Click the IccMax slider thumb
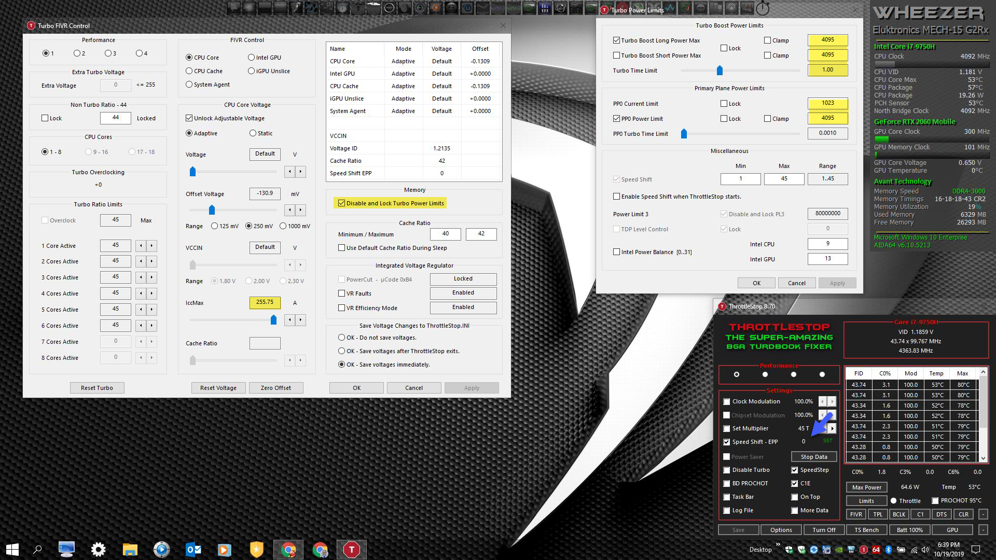Image resolution: width=996 pixels, height=560 pixels. (273, 320)
